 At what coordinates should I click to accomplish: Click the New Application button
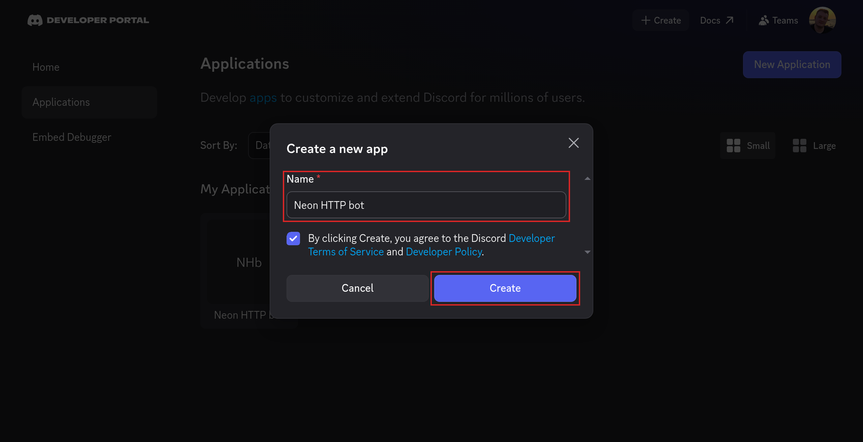792,64
